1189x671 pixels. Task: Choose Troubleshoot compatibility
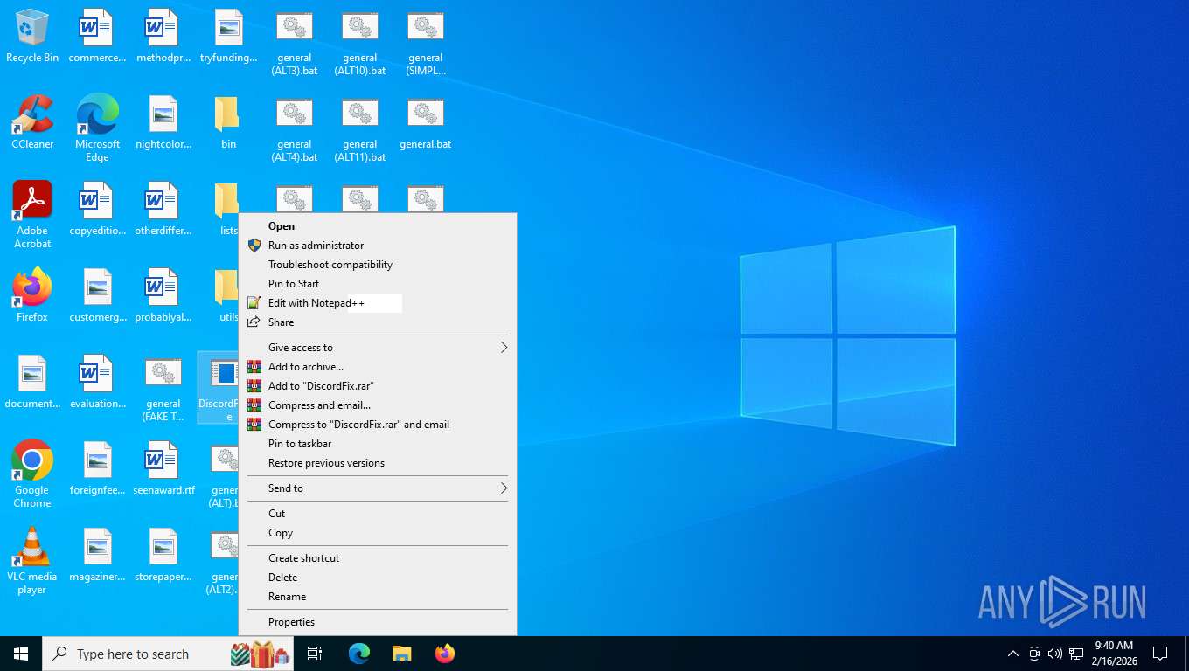pyautogui.click(x=378, y=265)
